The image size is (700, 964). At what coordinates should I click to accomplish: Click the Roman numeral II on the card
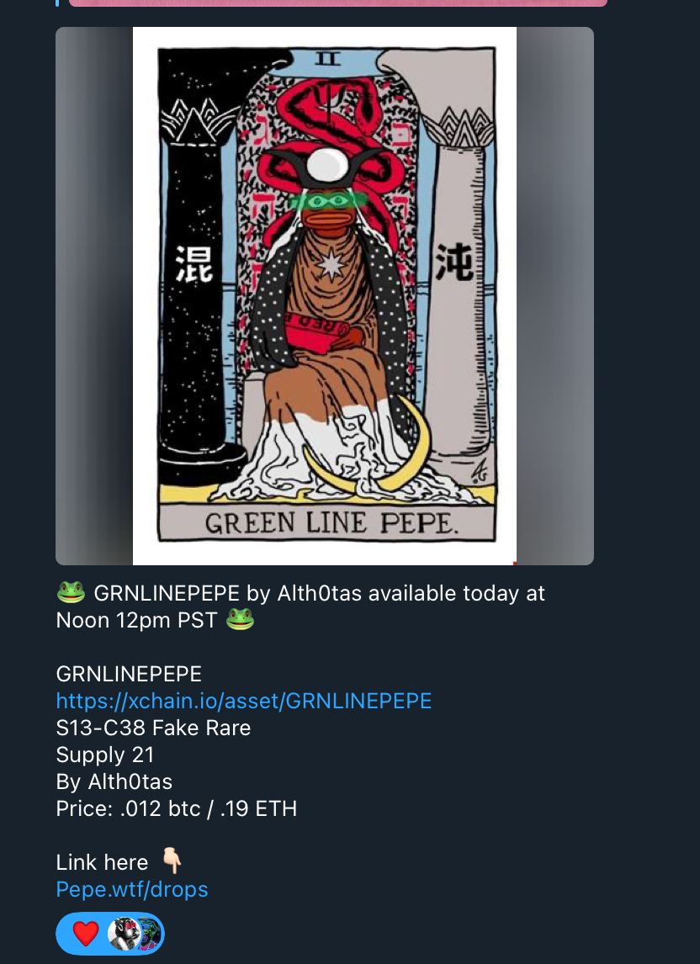[327, 59]
